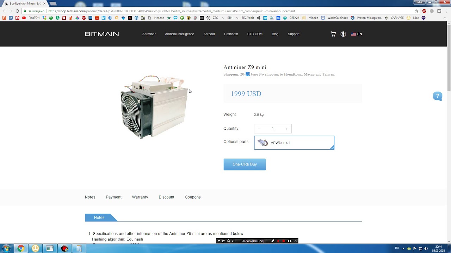Bookmark this page with the star icon

point(417,11)
